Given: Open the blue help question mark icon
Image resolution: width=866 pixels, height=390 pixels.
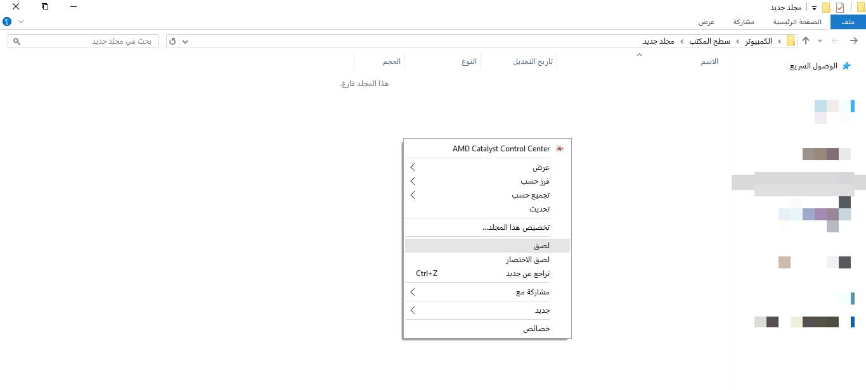Looking at the screenshot, I should [7, 22].
